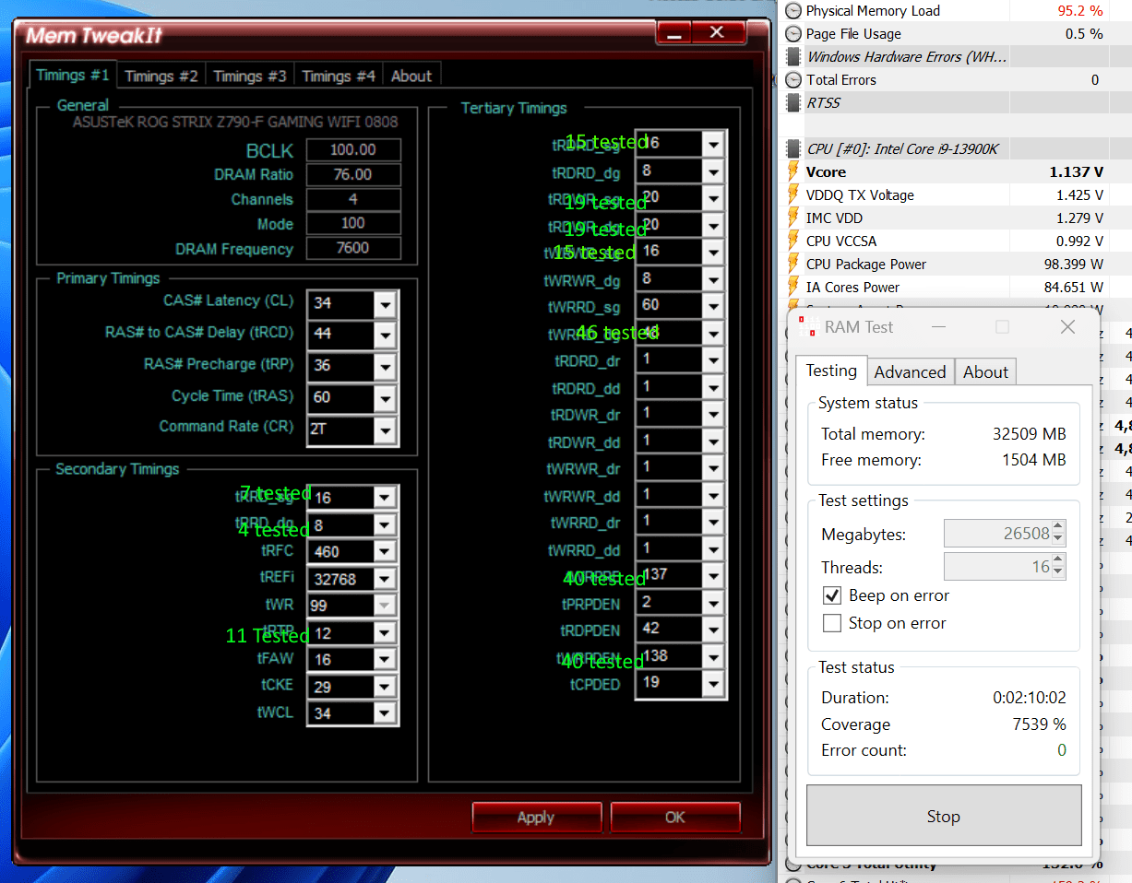
Task: Click the DRAM Ratio value field
Action: [353, 175]
